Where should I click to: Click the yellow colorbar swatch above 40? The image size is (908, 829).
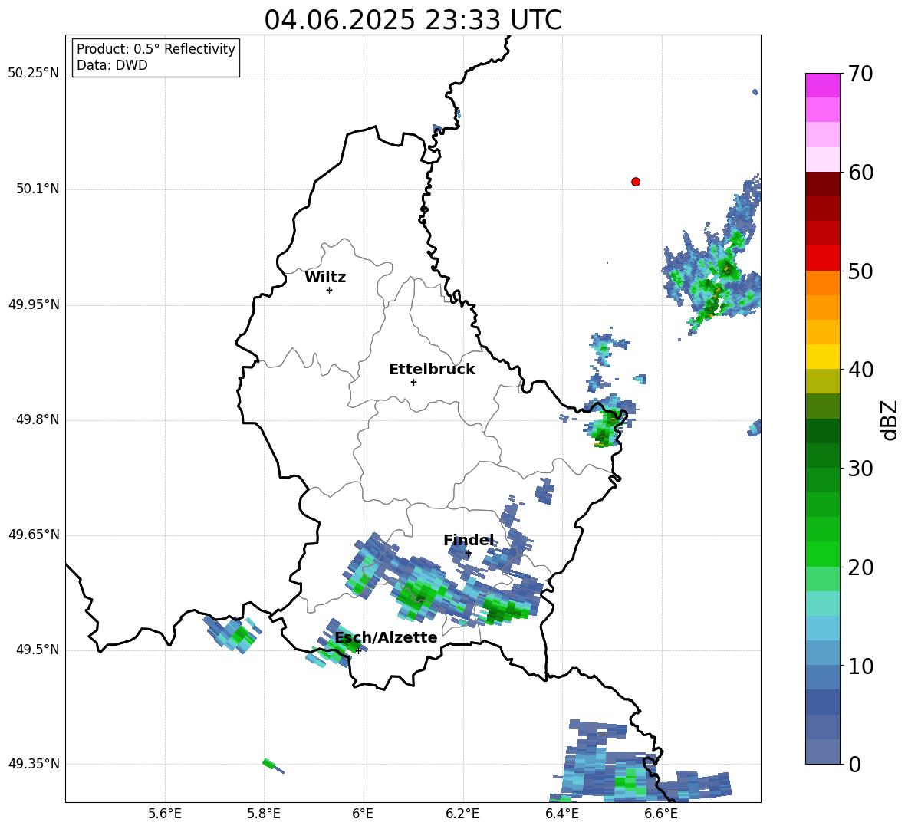[x=822, y=357]
